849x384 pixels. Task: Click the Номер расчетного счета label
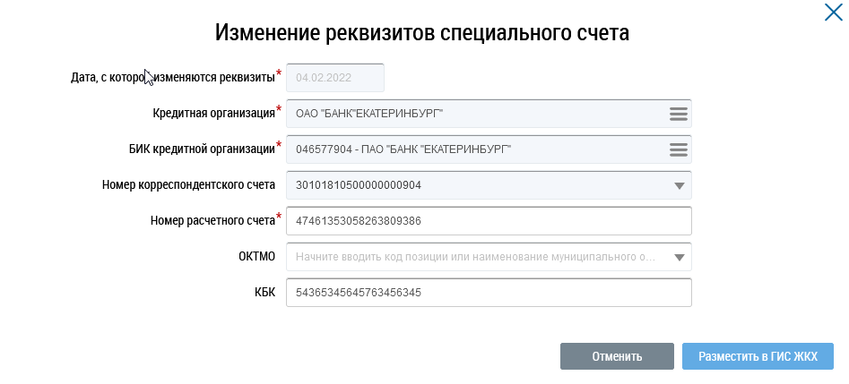tap(212, 221)
